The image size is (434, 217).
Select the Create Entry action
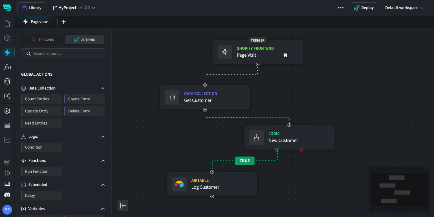point(85,99)
